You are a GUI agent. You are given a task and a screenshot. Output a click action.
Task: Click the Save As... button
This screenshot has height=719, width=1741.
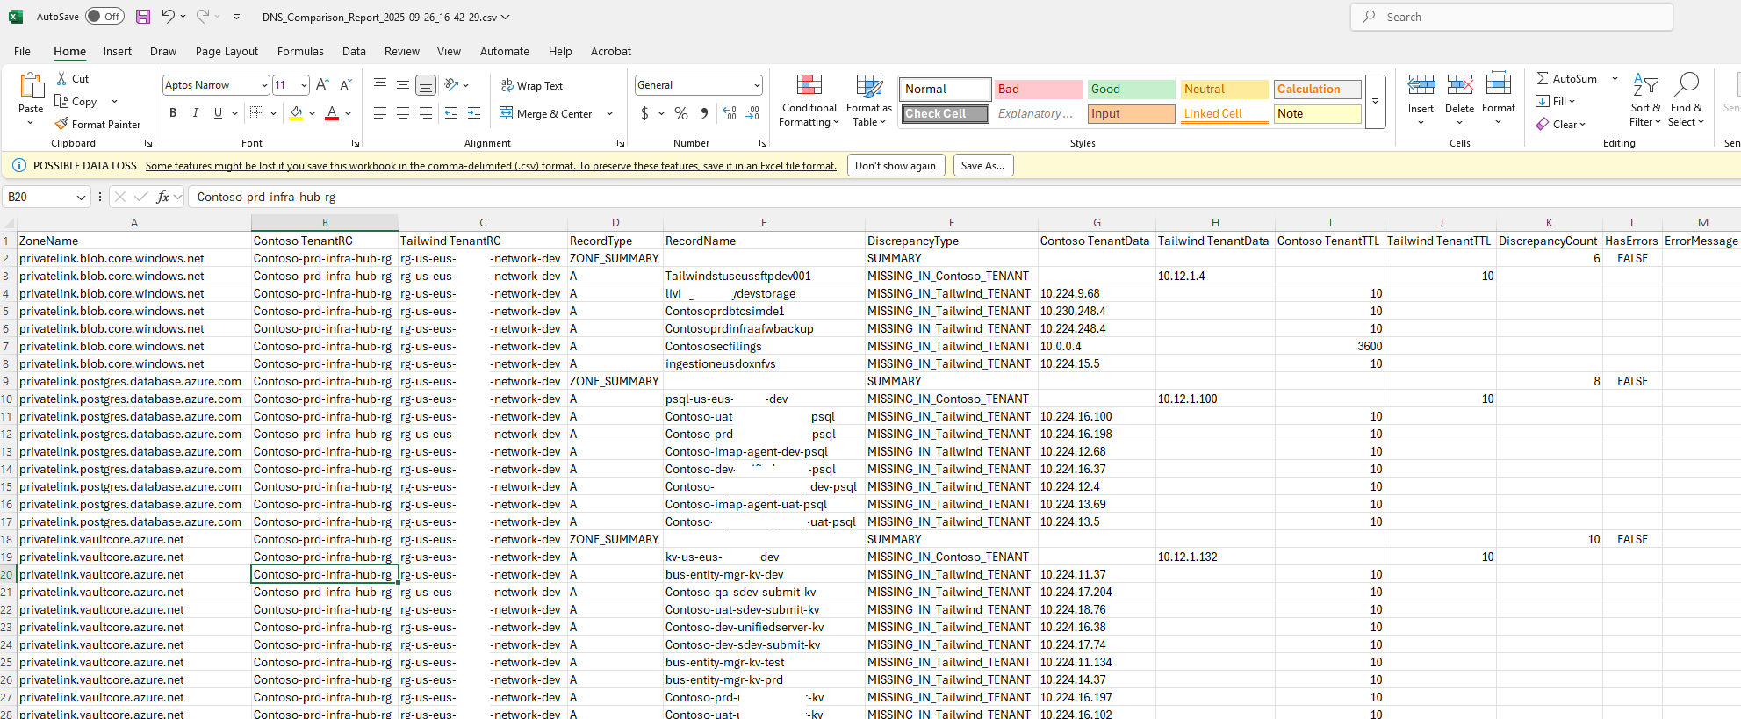(982, 166)
